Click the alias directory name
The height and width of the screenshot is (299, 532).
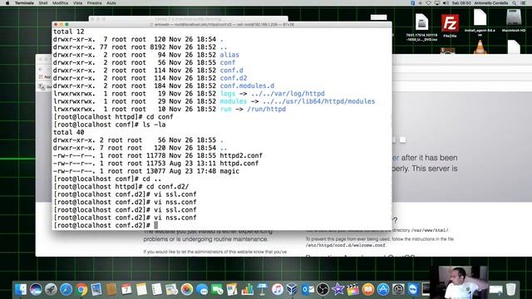coord(229,55)
